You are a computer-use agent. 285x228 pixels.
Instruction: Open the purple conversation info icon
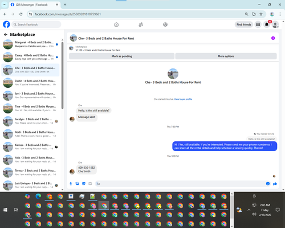[x=273, y=38]
